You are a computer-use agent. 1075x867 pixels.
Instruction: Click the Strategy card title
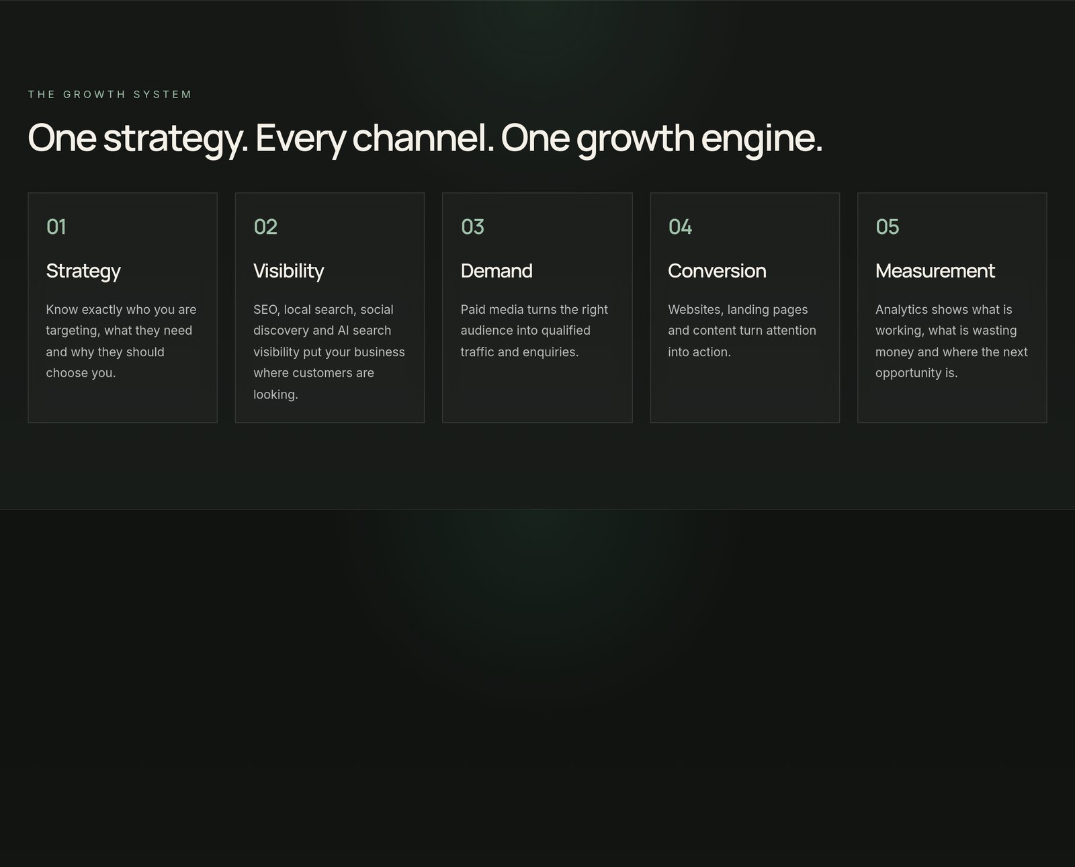[83, 271]
